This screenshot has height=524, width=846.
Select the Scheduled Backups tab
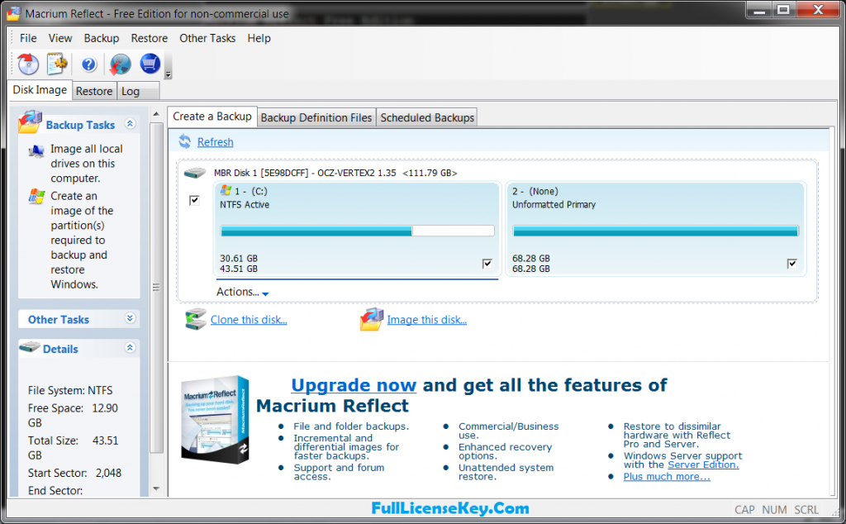[x=427, y=117]
